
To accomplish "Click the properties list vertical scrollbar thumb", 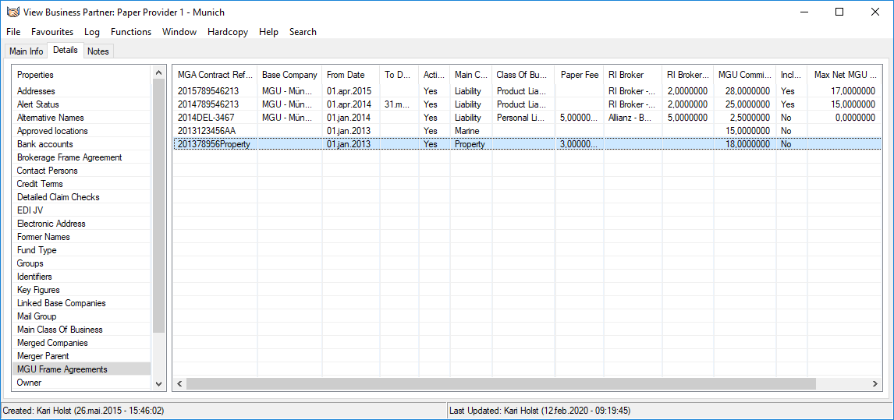I will coord(159,203).
